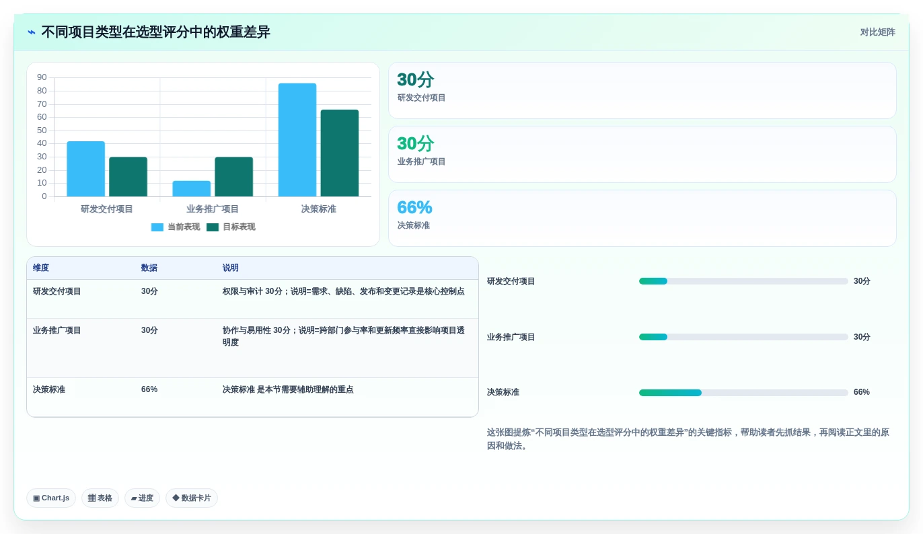The height and width of the screenshot is (534, 923).
Task: Click the summary paragraph starting 这张图提炼
Action: click(688, 439)
